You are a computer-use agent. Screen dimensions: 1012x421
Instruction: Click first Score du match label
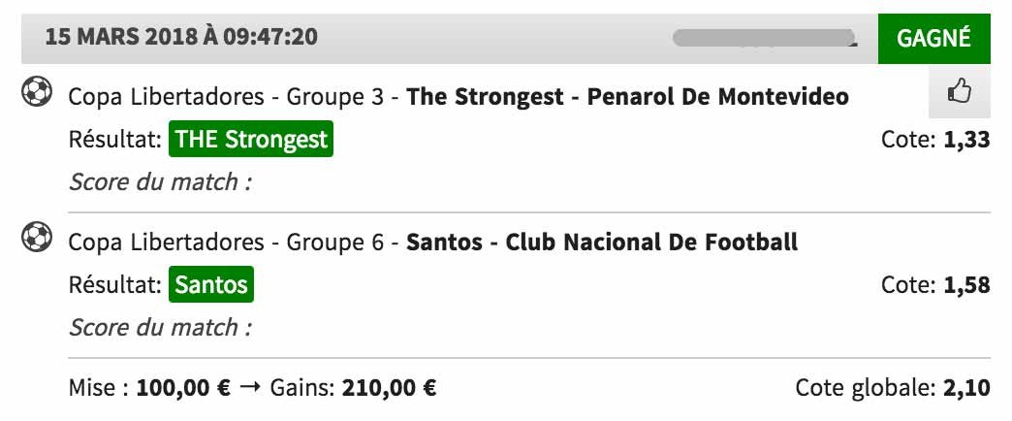(160, 182)
